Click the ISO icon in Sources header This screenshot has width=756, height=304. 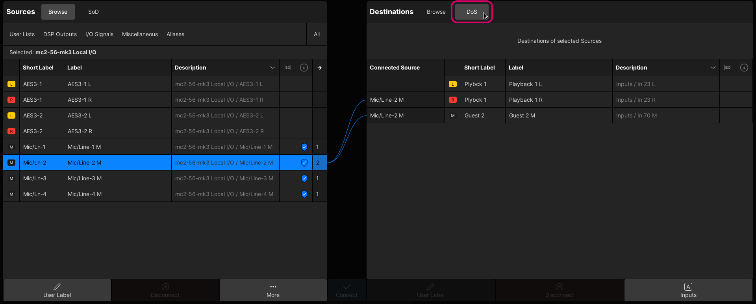pos(287,68)
